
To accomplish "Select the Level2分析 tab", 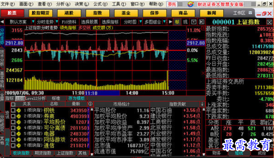I will (35, 98).
